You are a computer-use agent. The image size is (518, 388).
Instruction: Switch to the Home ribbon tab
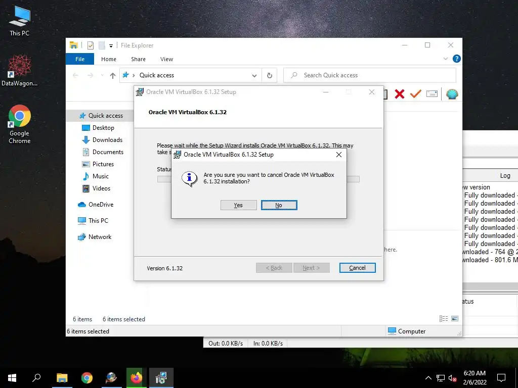(x=109, y=59)
